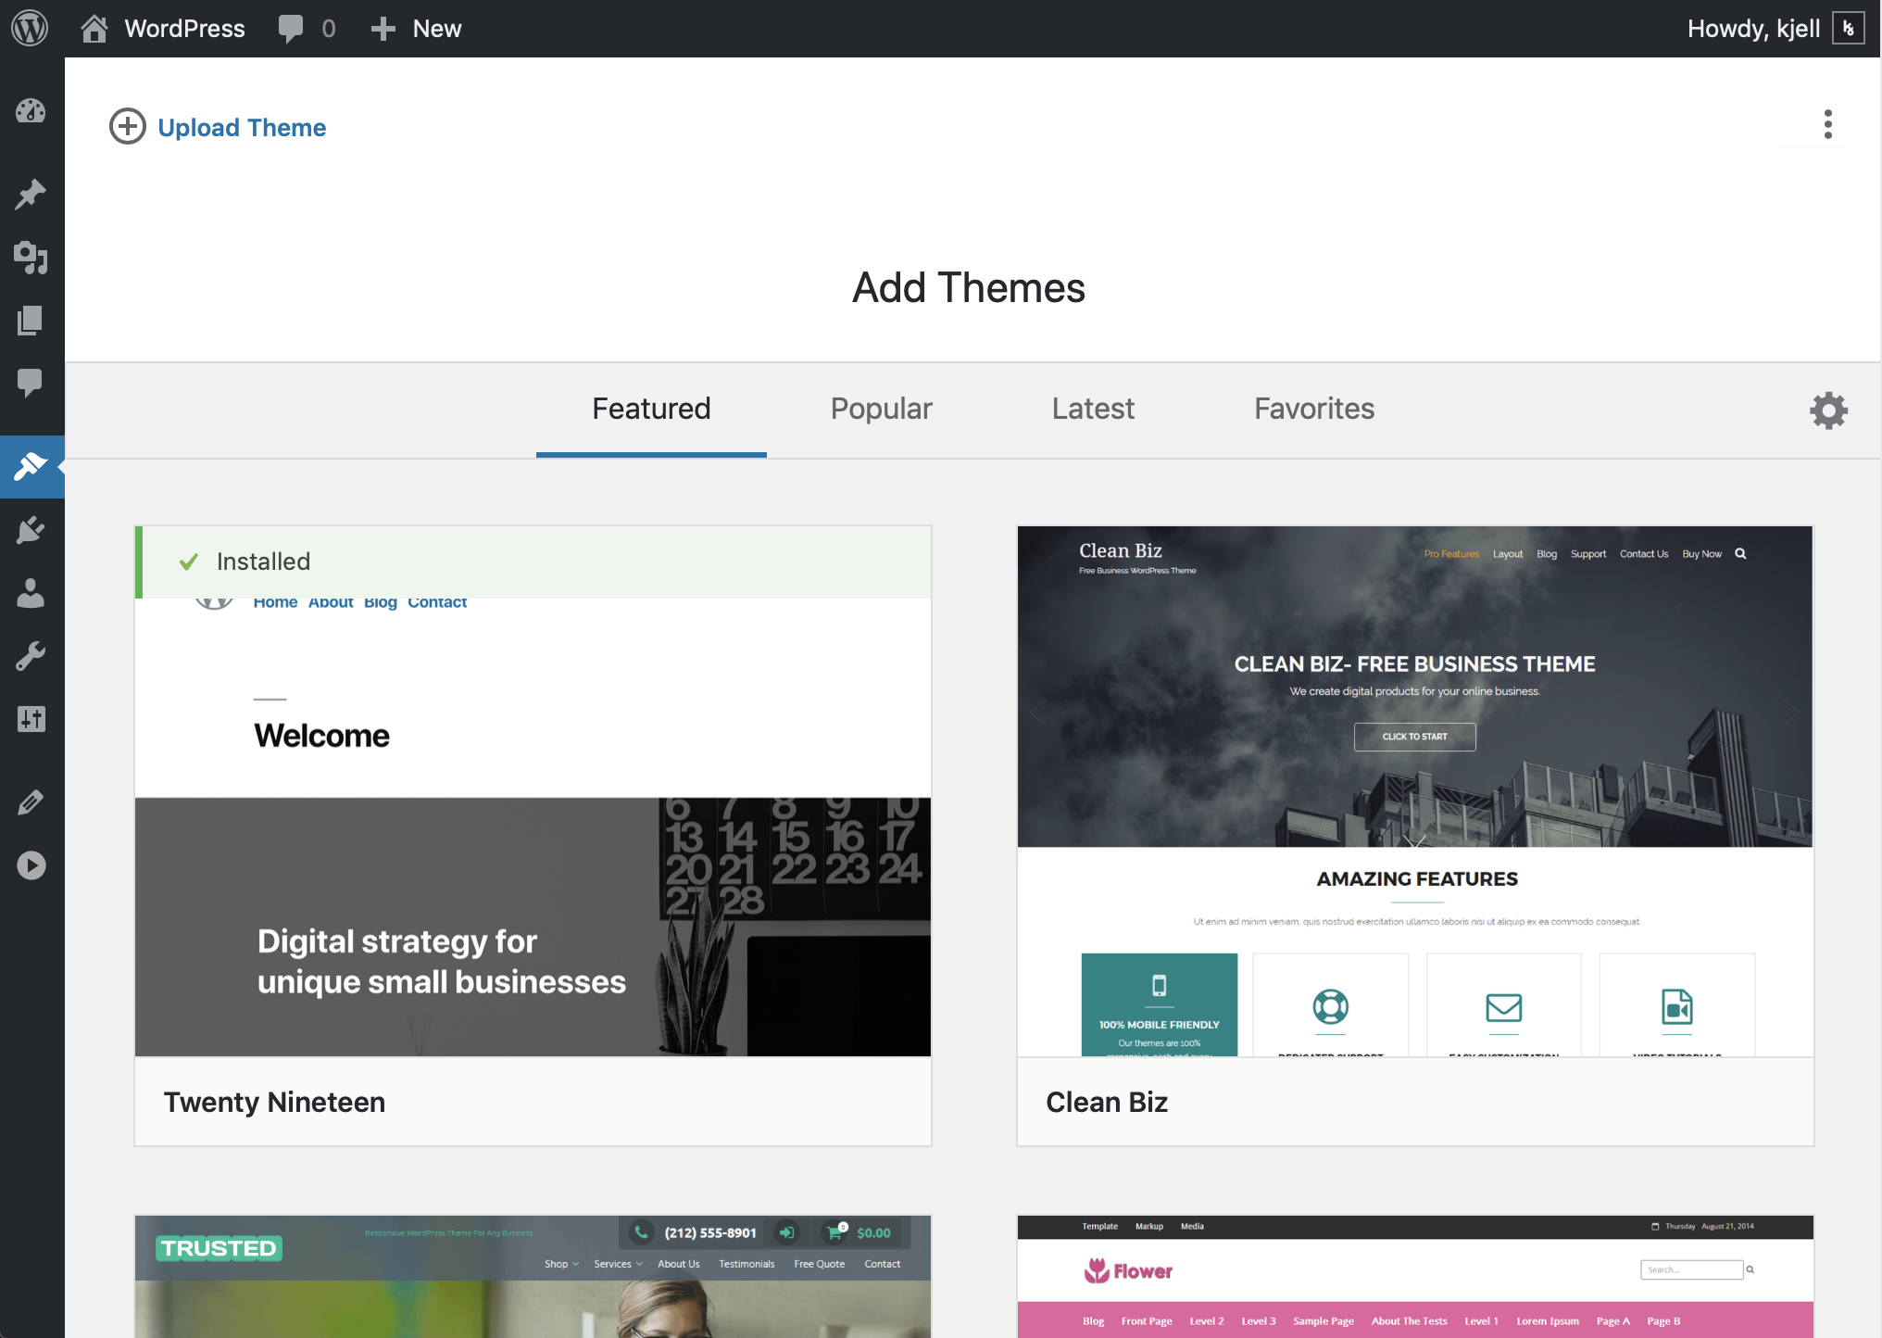Open the Plugins sidebar icon
This screenshot has width=1882, height=1338.
click(x=31, y=530)
